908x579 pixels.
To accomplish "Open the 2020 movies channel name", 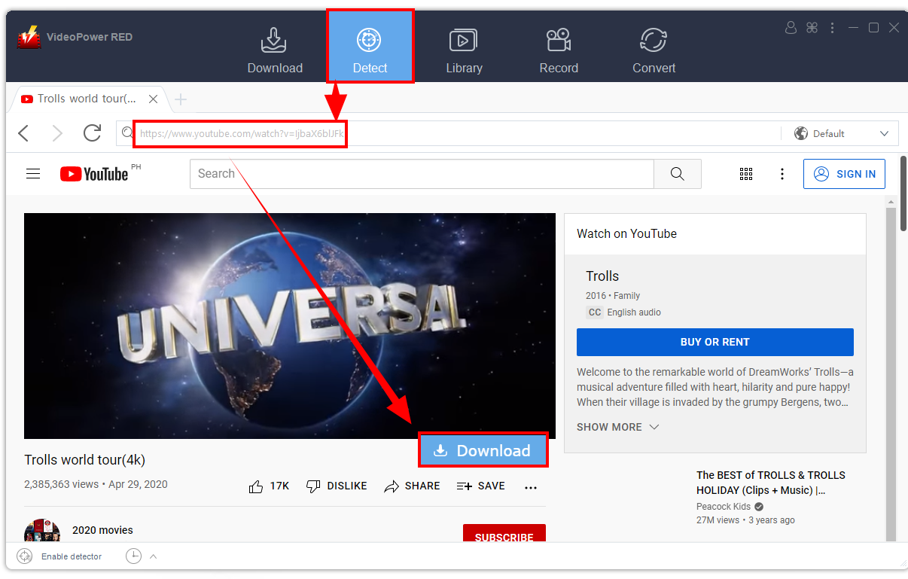I will (x=102, y=530).
